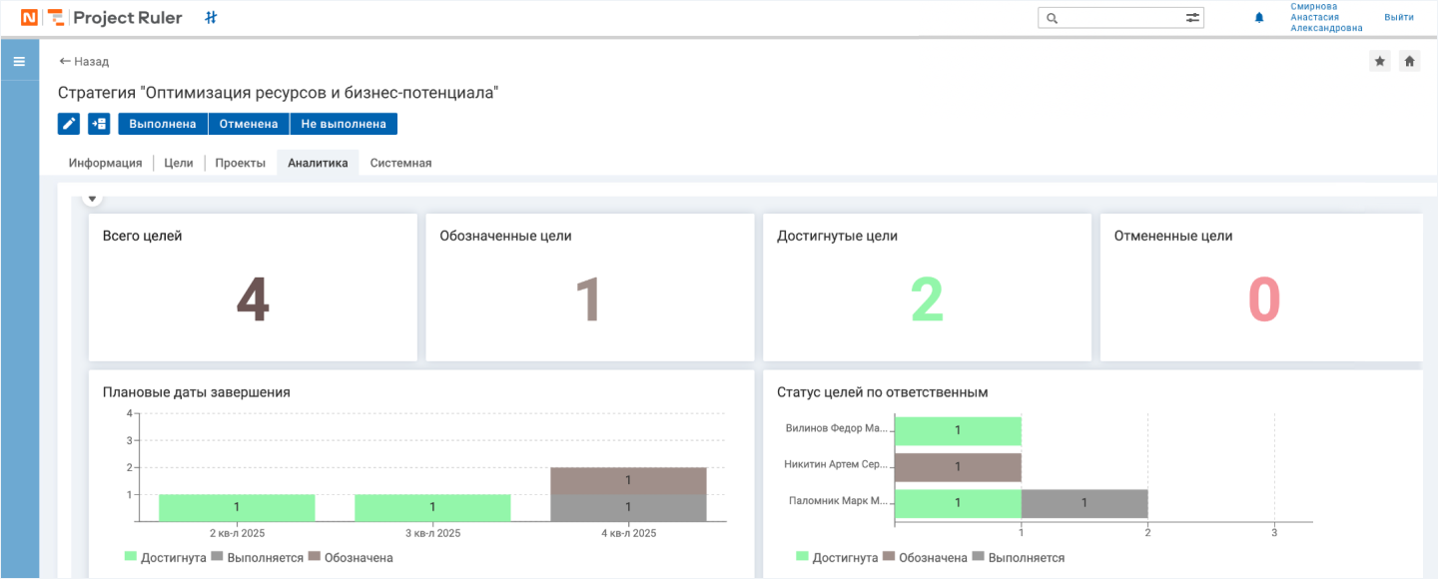Click the hash icon beside Project Ruler
Screen dimensions: 1438x579
coord(211,18)
